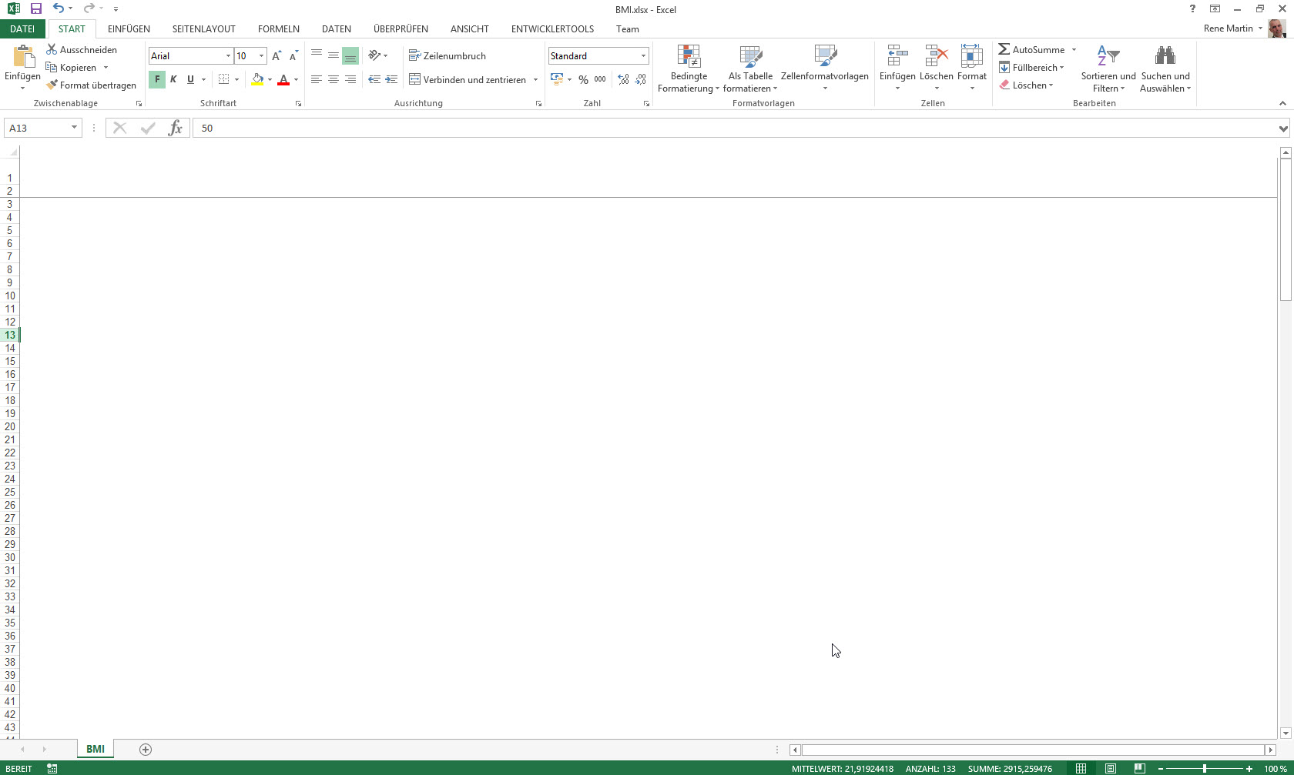Open Bedingte Formatierung menu
Screen dimensions: 1294x775
689,69
